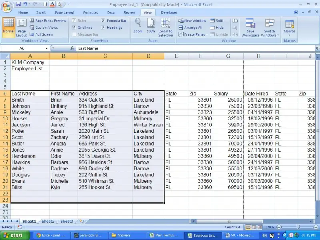Open Print Preview from Quick Access Toolbar

click(x=59, y=4)
